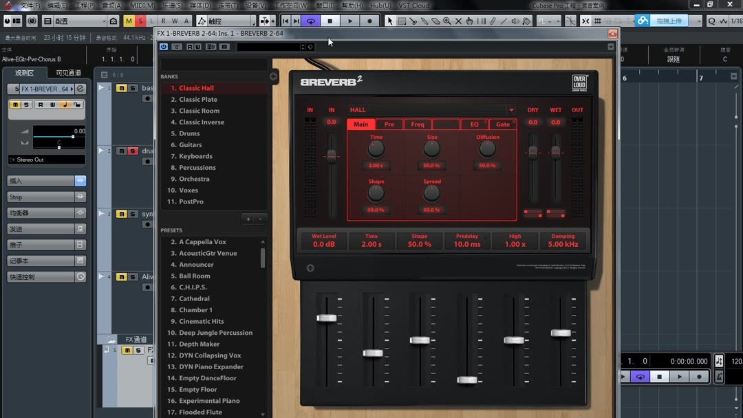Screen dimensions: 743x418
Task: Select the draw pencil tool
Action: tap(493, 21)
